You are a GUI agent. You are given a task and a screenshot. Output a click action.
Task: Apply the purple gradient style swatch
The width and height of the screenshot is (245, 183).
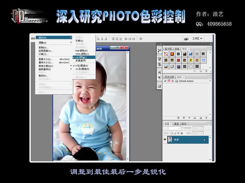tap(178, 66)
